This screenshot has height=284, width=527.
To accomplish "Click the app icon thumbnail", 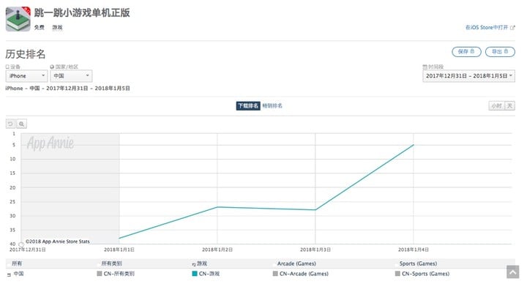I will (x=18, y=19).
